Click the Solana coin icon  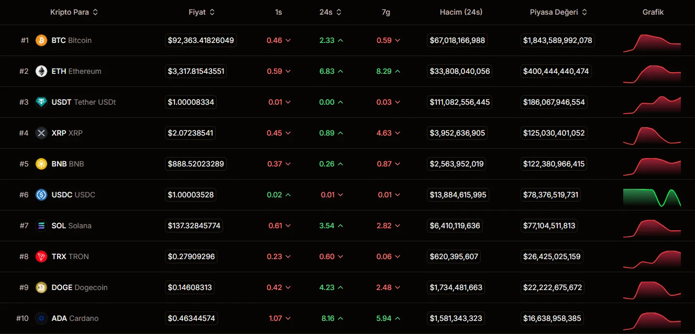(x=41, y=226)
